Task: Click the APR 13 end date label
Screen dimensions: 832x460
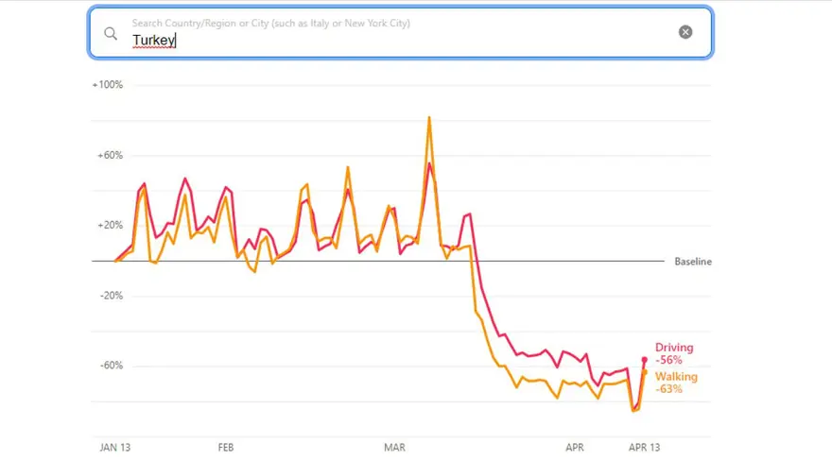Action: 645,448
